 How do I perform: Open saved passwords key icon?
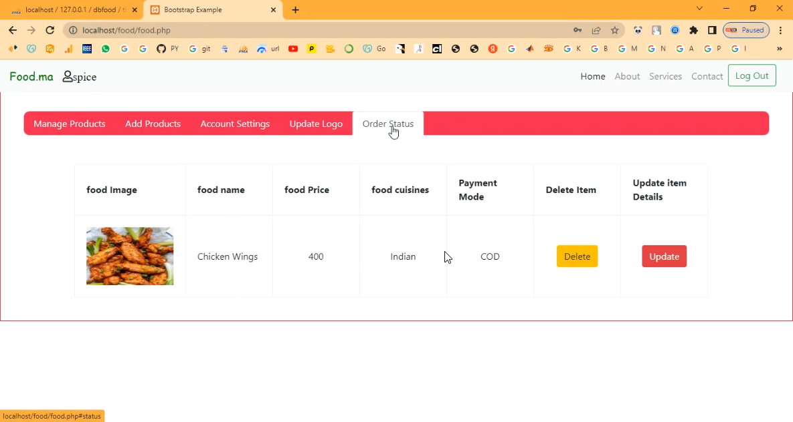(x=578, y=30)
